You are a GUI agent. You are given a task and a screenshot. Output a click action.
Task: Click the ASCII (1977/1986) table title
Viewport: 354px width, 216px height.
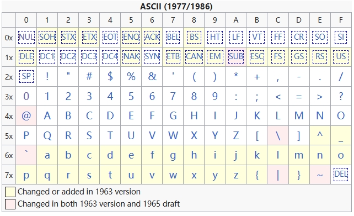(176, 7)
